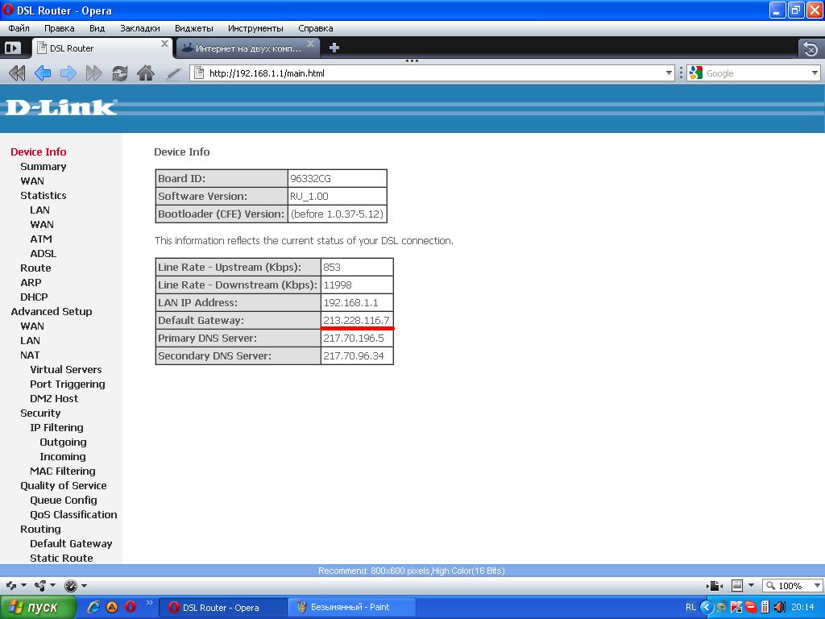Go back with the blue arrow
Screen dimensions: 825x619
[x=43, y=73]
